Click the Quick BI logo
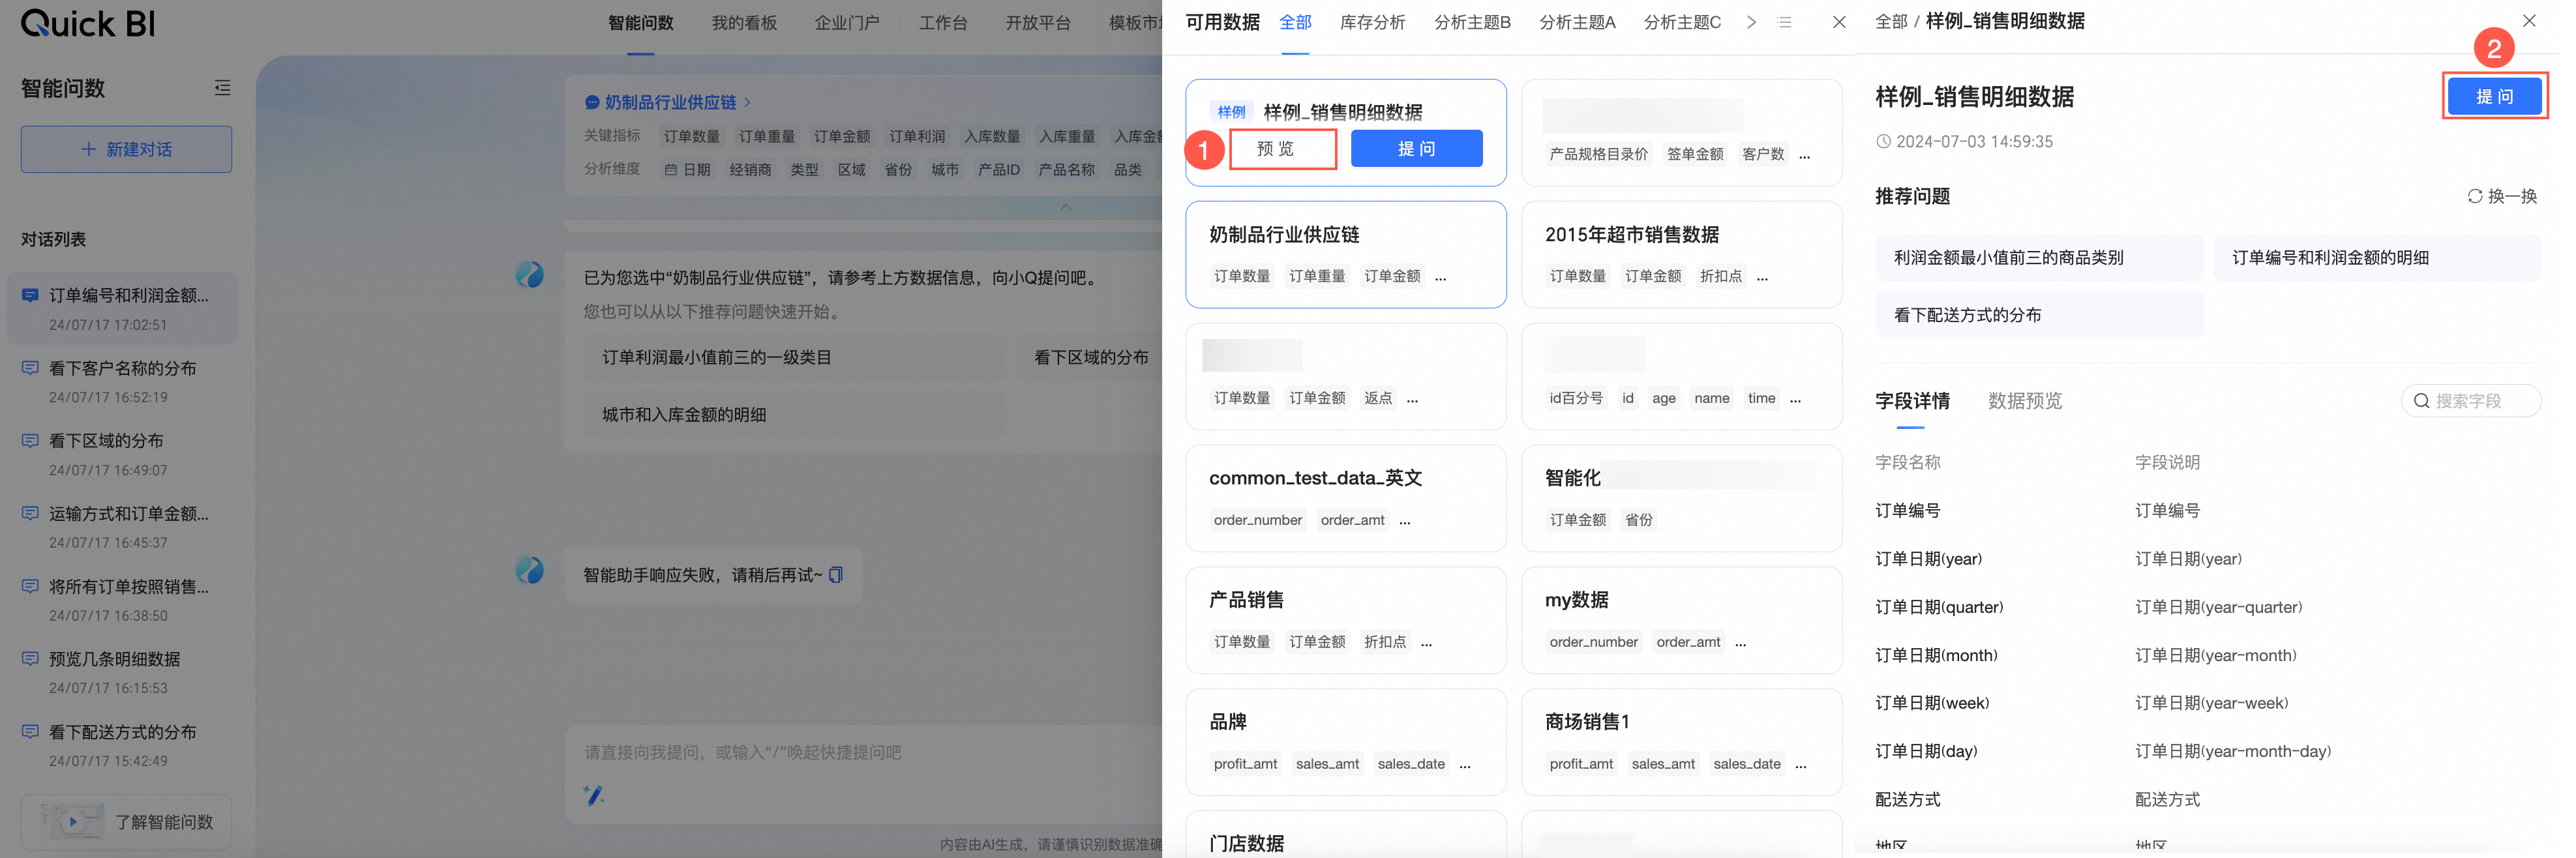 point(87,22)
